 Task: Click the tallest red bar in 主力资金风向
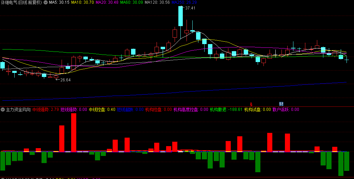pos(74,133)
